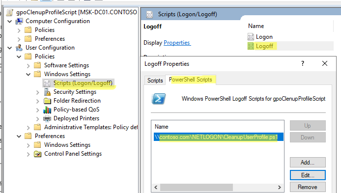Viewport: 341px width, 193px height.
Task: Select Software Settings tree item
Action: [66, 65]
